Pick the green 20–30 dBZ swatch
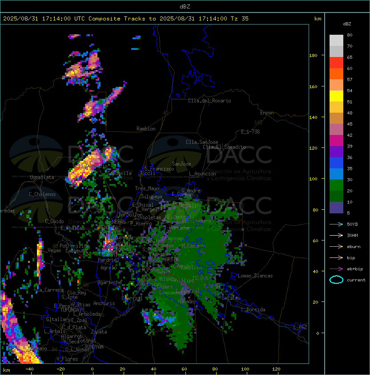 [x=336, y=185]
